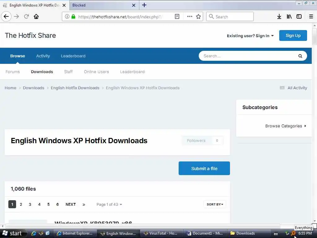The image size is (317, 238).
Task: Go to the Forums sub-menu item
Action: click(12, 72)
